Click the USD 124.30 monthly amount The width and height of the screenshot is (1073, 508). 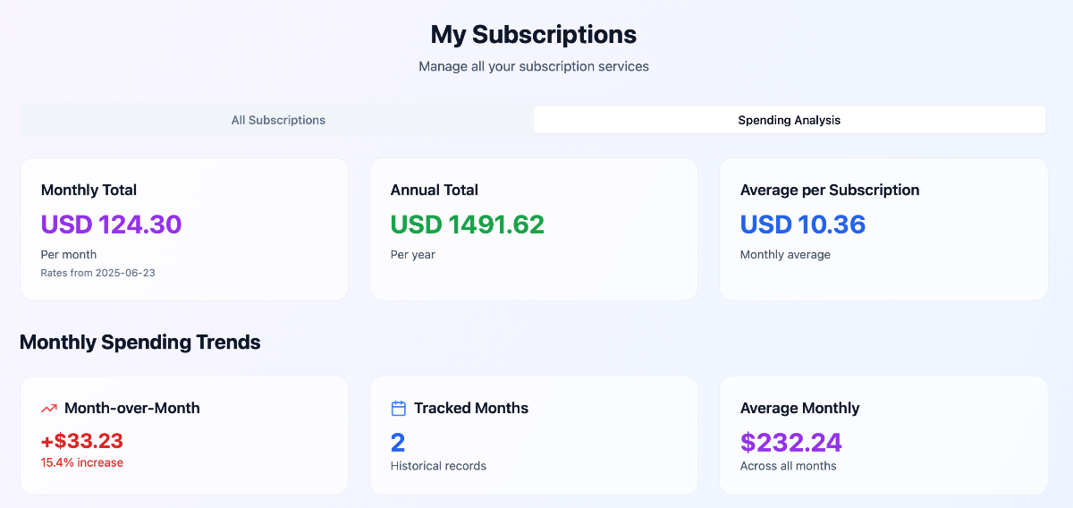tap(112, 224)
